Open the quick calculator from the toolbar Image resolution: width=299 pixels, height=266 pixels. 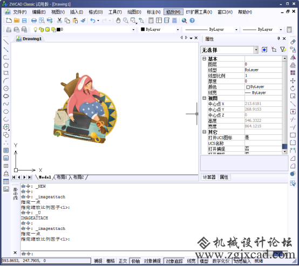[x=174, y=21]
